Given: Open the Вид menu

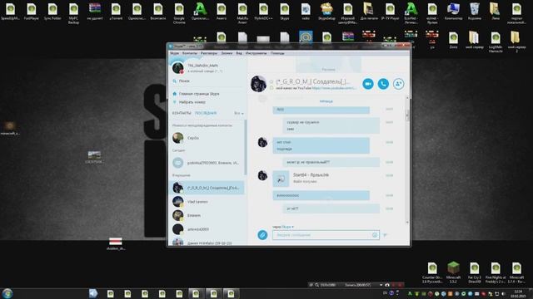Looking at the screenshot, I should click(239, 53).
